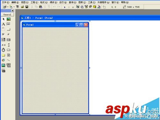Open the 帮助(H) menu
Screen dimensions: 160x120
[x=125, y=2]
